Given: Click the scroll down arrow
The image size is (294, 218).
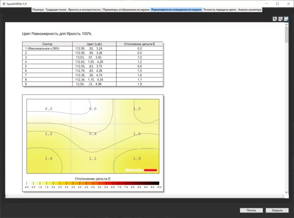Looking at the screenshot, I should coord(286,192).
